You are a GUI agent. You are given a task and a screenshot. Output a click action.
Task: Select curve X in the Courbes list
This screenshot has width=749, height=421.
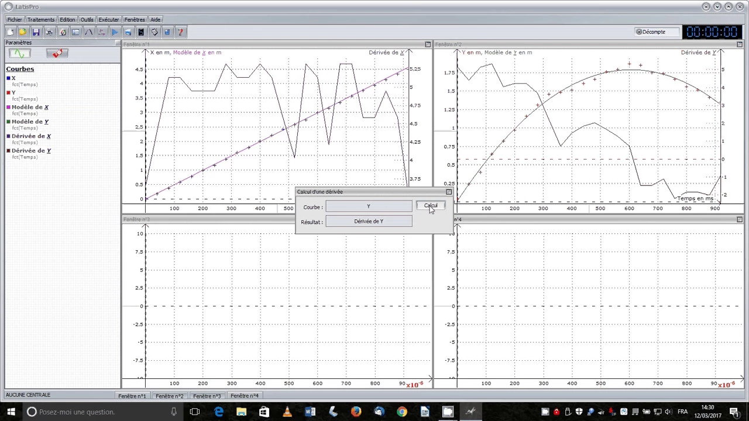click(13, 78)
